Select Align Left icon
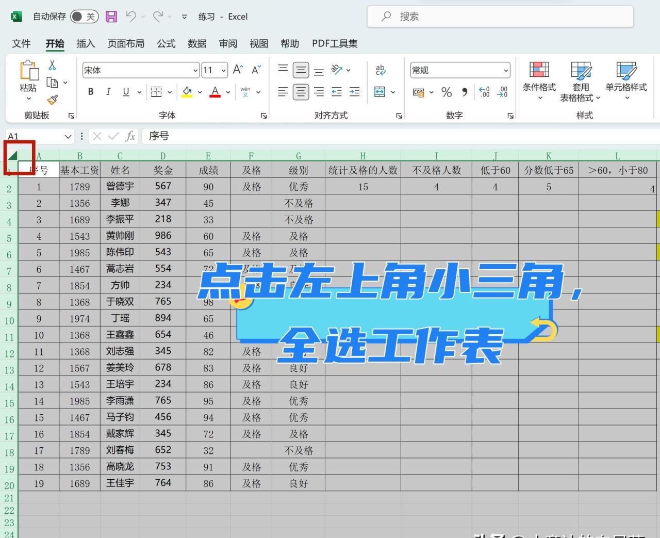 click(x=283, y=92)
